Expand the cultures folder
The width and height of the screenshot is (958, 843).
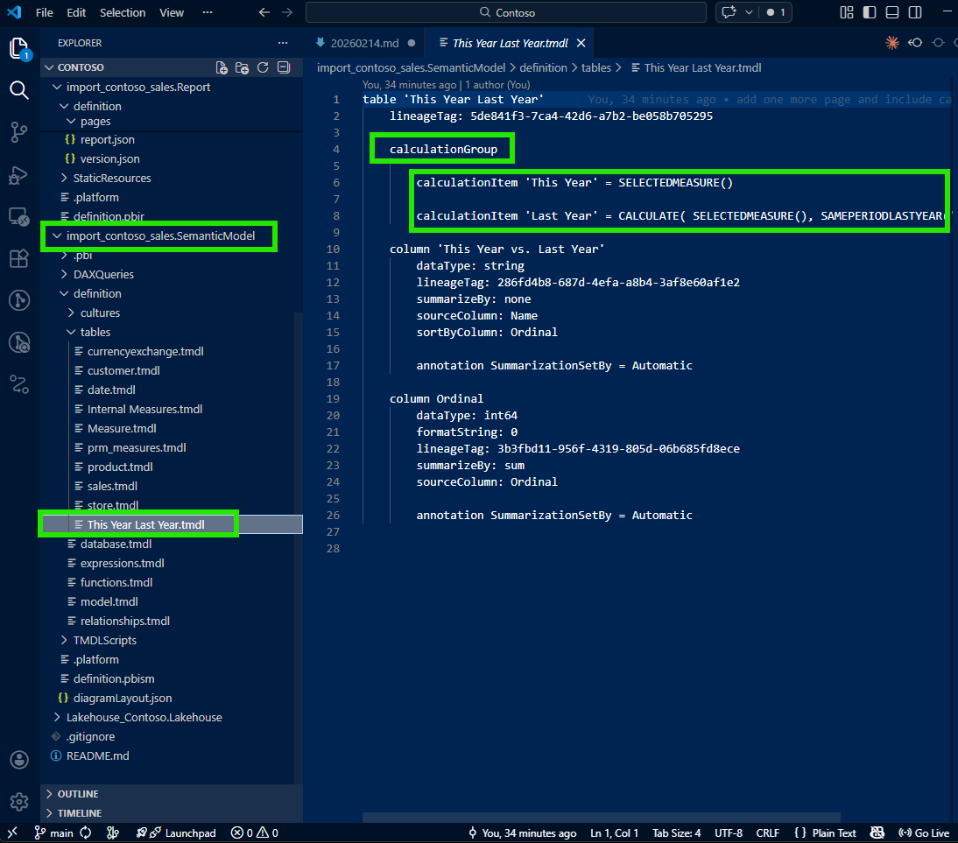pyautogui.click(x=100, y=313)
